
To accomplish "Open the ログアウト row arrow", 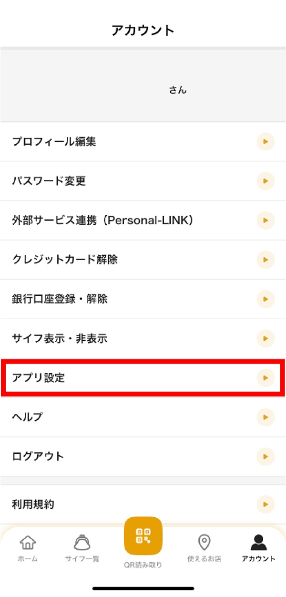I will pyautogui.click(x=266, y=457).
